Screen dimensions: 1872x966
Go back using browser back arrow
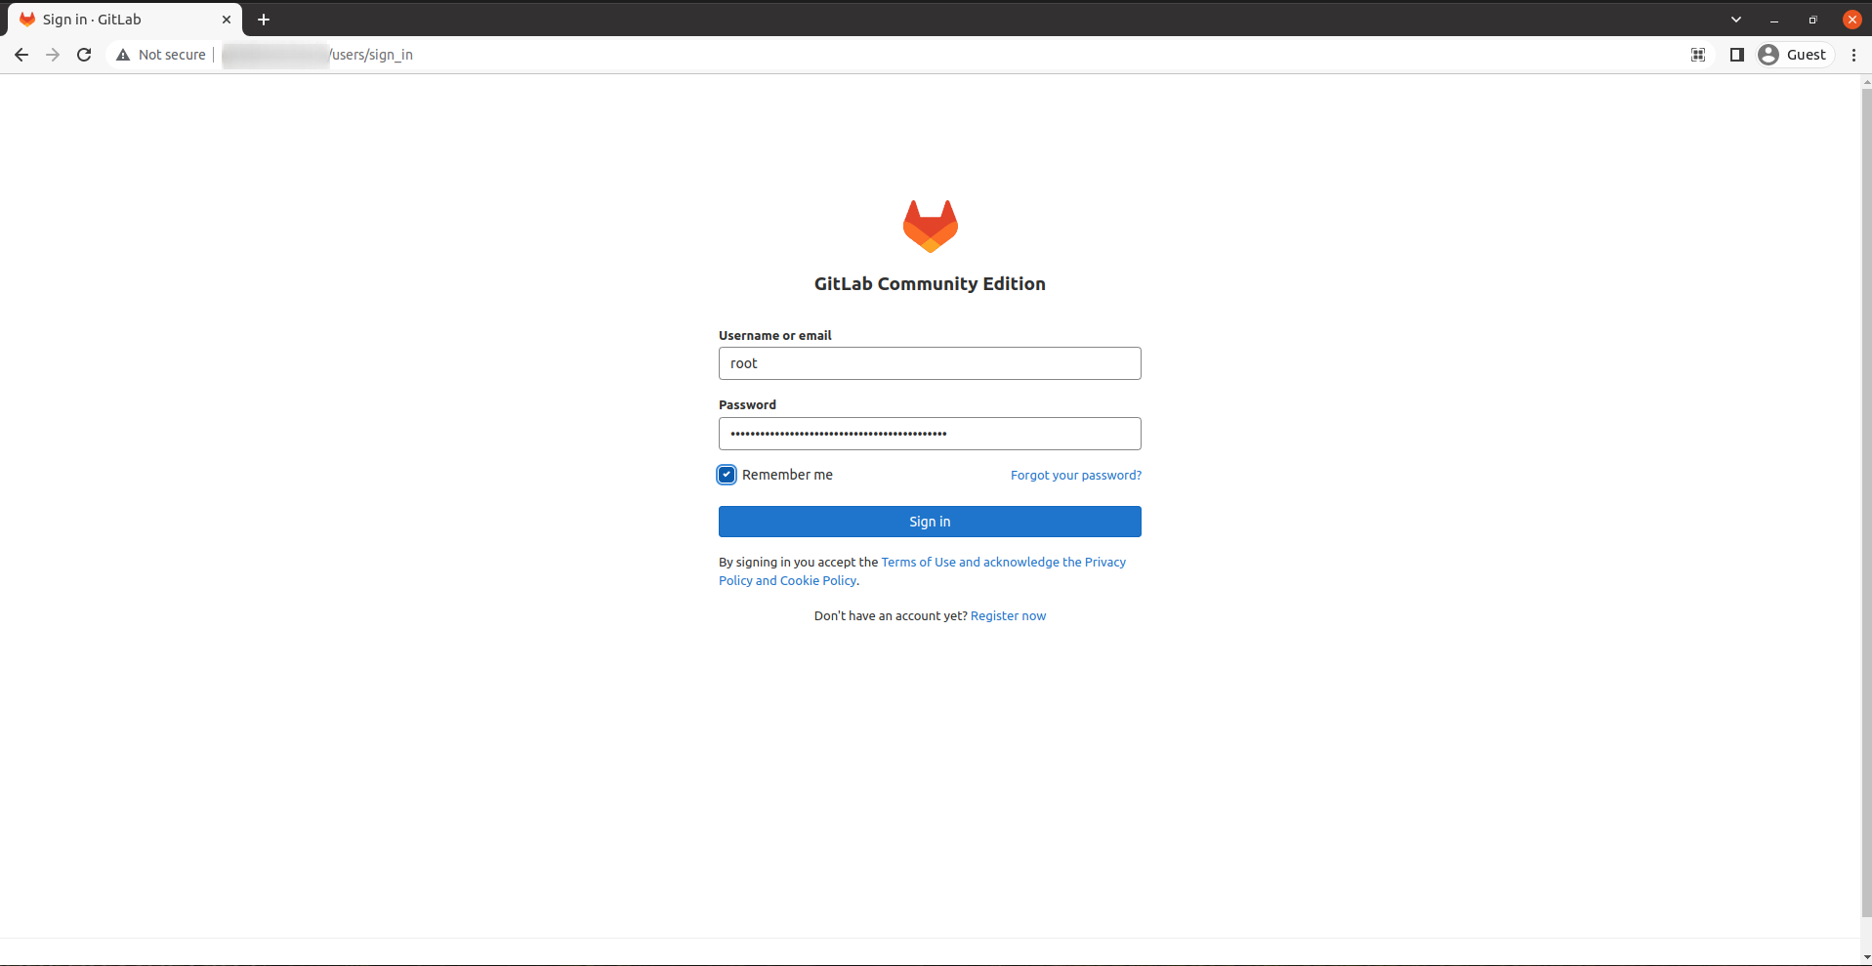pos(21,55)
